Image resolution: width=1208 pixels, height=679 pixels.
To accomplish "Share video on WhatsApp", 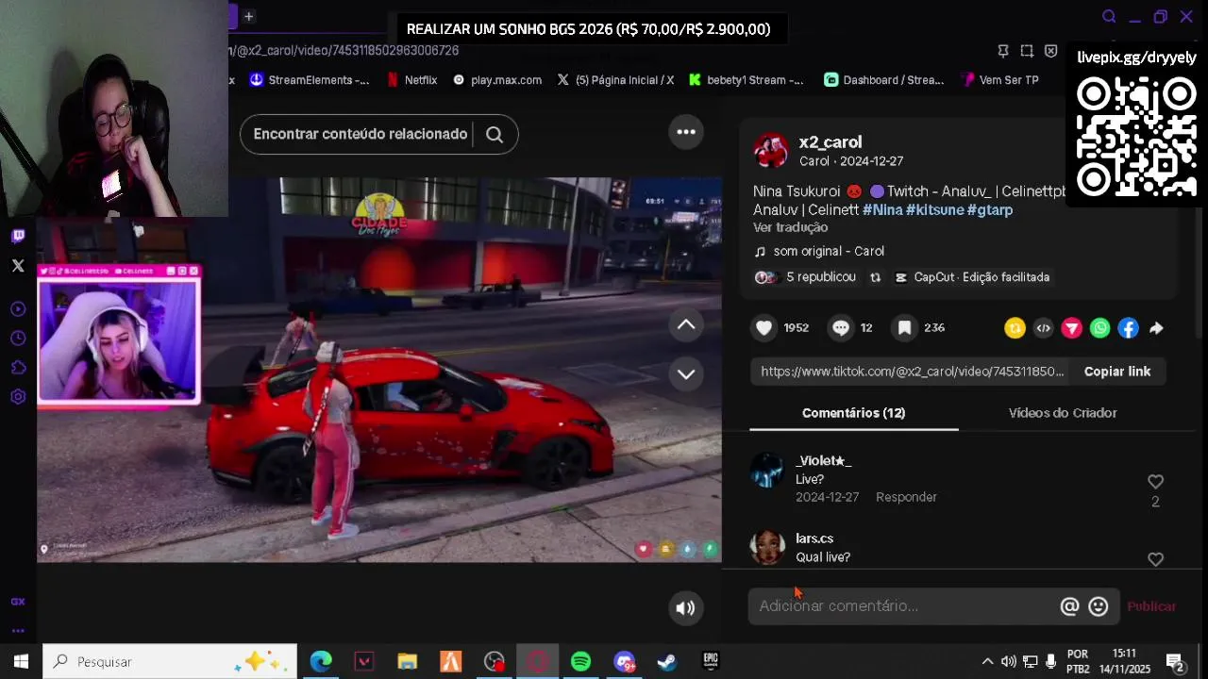I will (1099, 328).
